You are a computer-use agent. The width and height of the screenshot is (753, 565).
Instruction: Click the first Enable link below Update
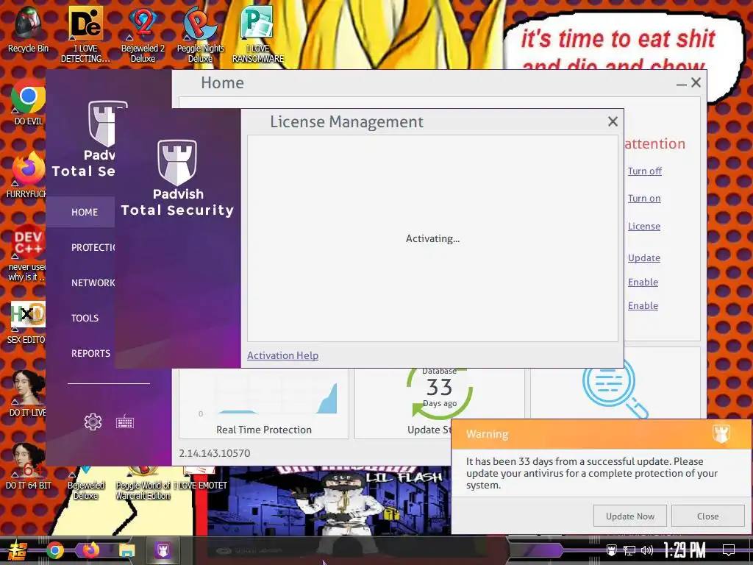pyautogui.click(x=643, y=282)
